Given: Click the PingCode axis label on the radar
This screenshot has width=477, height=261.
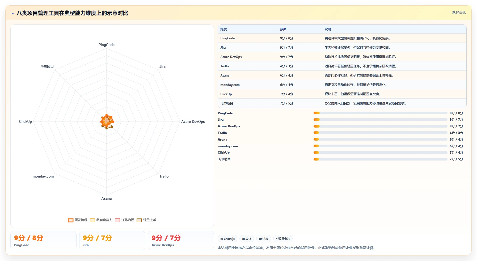Looking at the screenshot, I should [107, 45].
